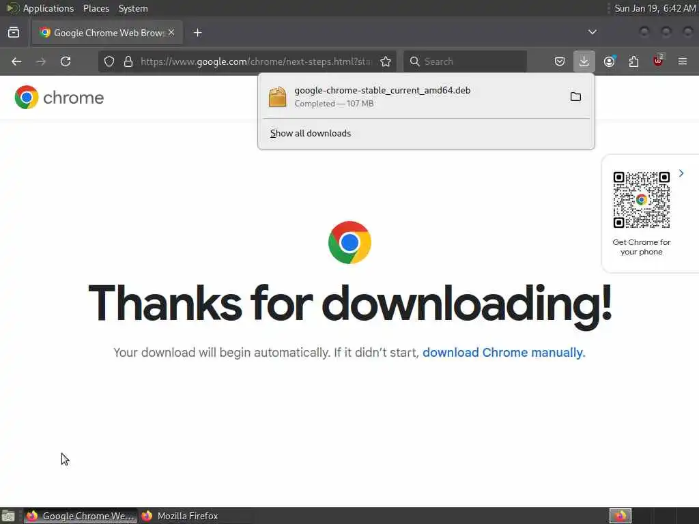Open a new tab with plus

tap(198, 33)
